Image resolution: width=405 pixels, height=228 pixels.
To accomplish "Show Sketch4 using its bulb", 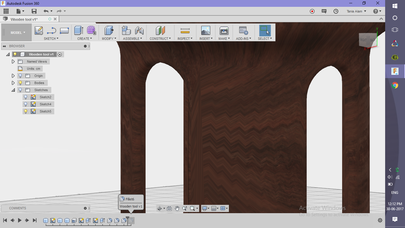I will pyautogui.click(x=25, y=104).
